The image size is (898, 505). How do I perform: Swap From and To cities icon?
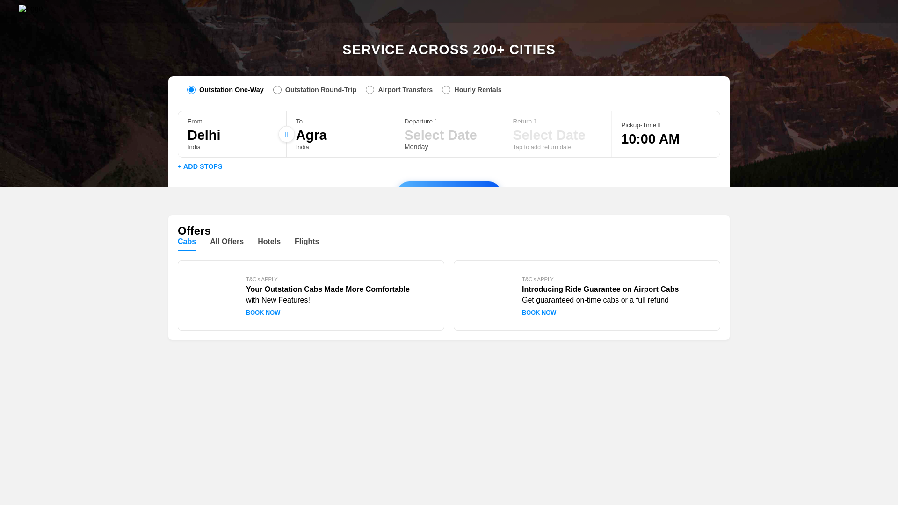click(x=287, y=134)
